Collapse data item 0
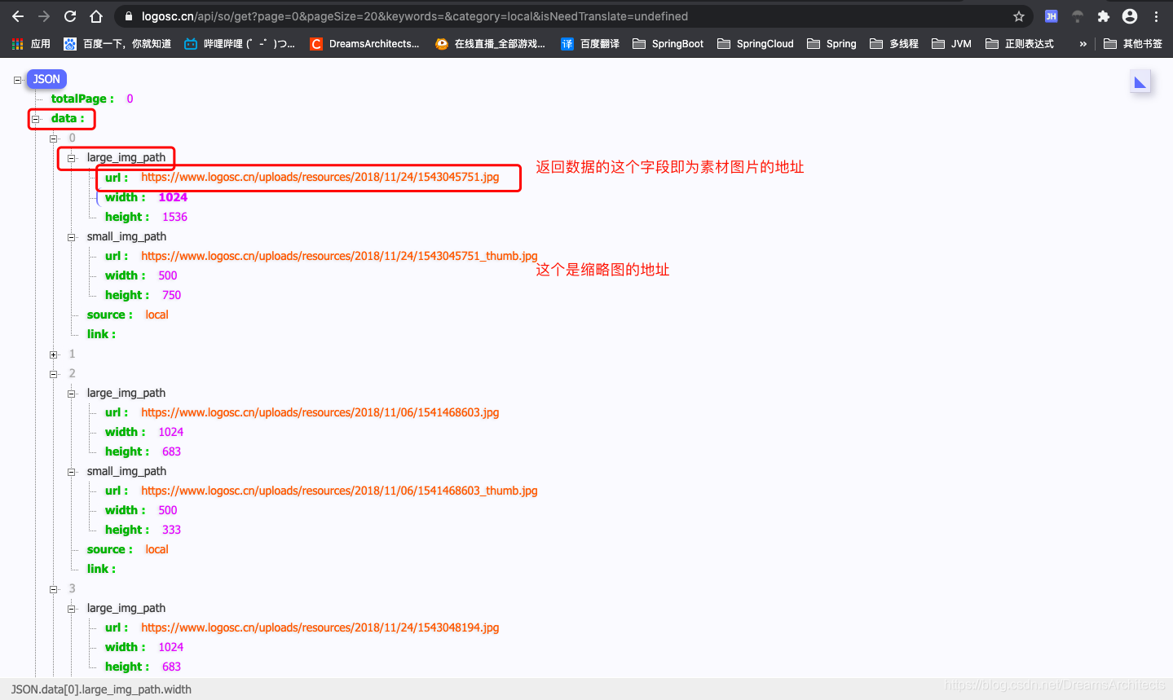The width and height of the screenshot is (1173, 700). point(54,139)
